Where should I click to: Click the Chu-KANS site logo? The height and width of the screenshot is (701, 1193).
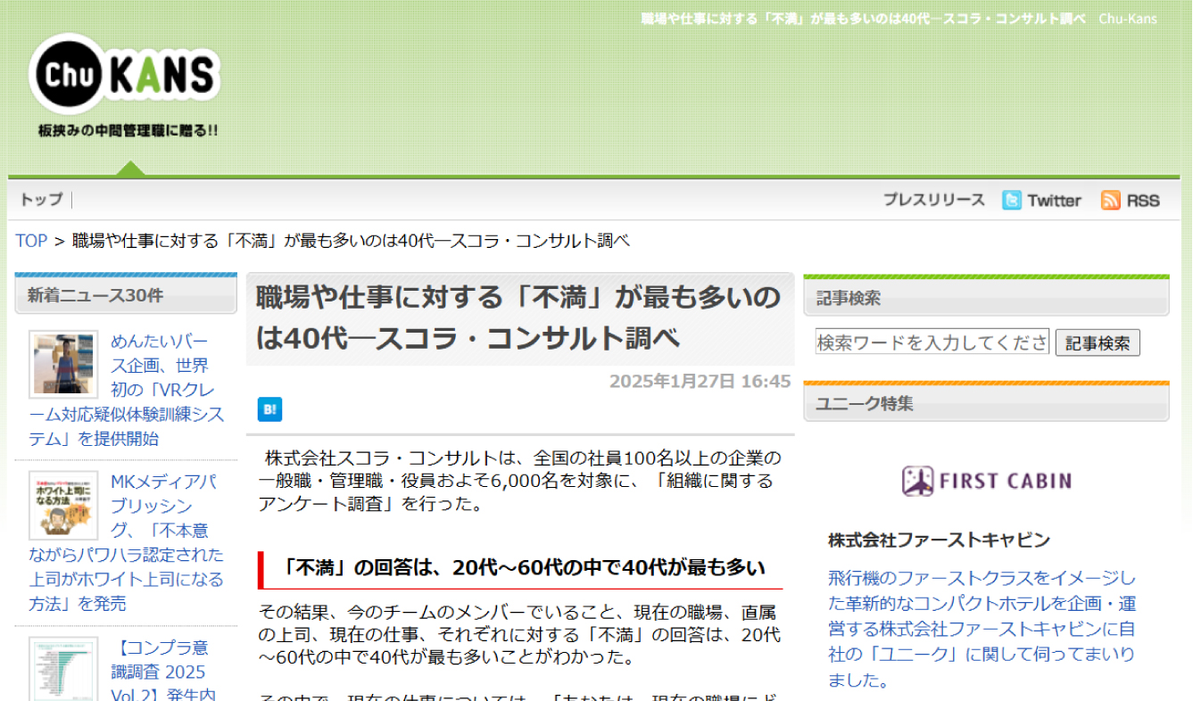tap(125, 74)
